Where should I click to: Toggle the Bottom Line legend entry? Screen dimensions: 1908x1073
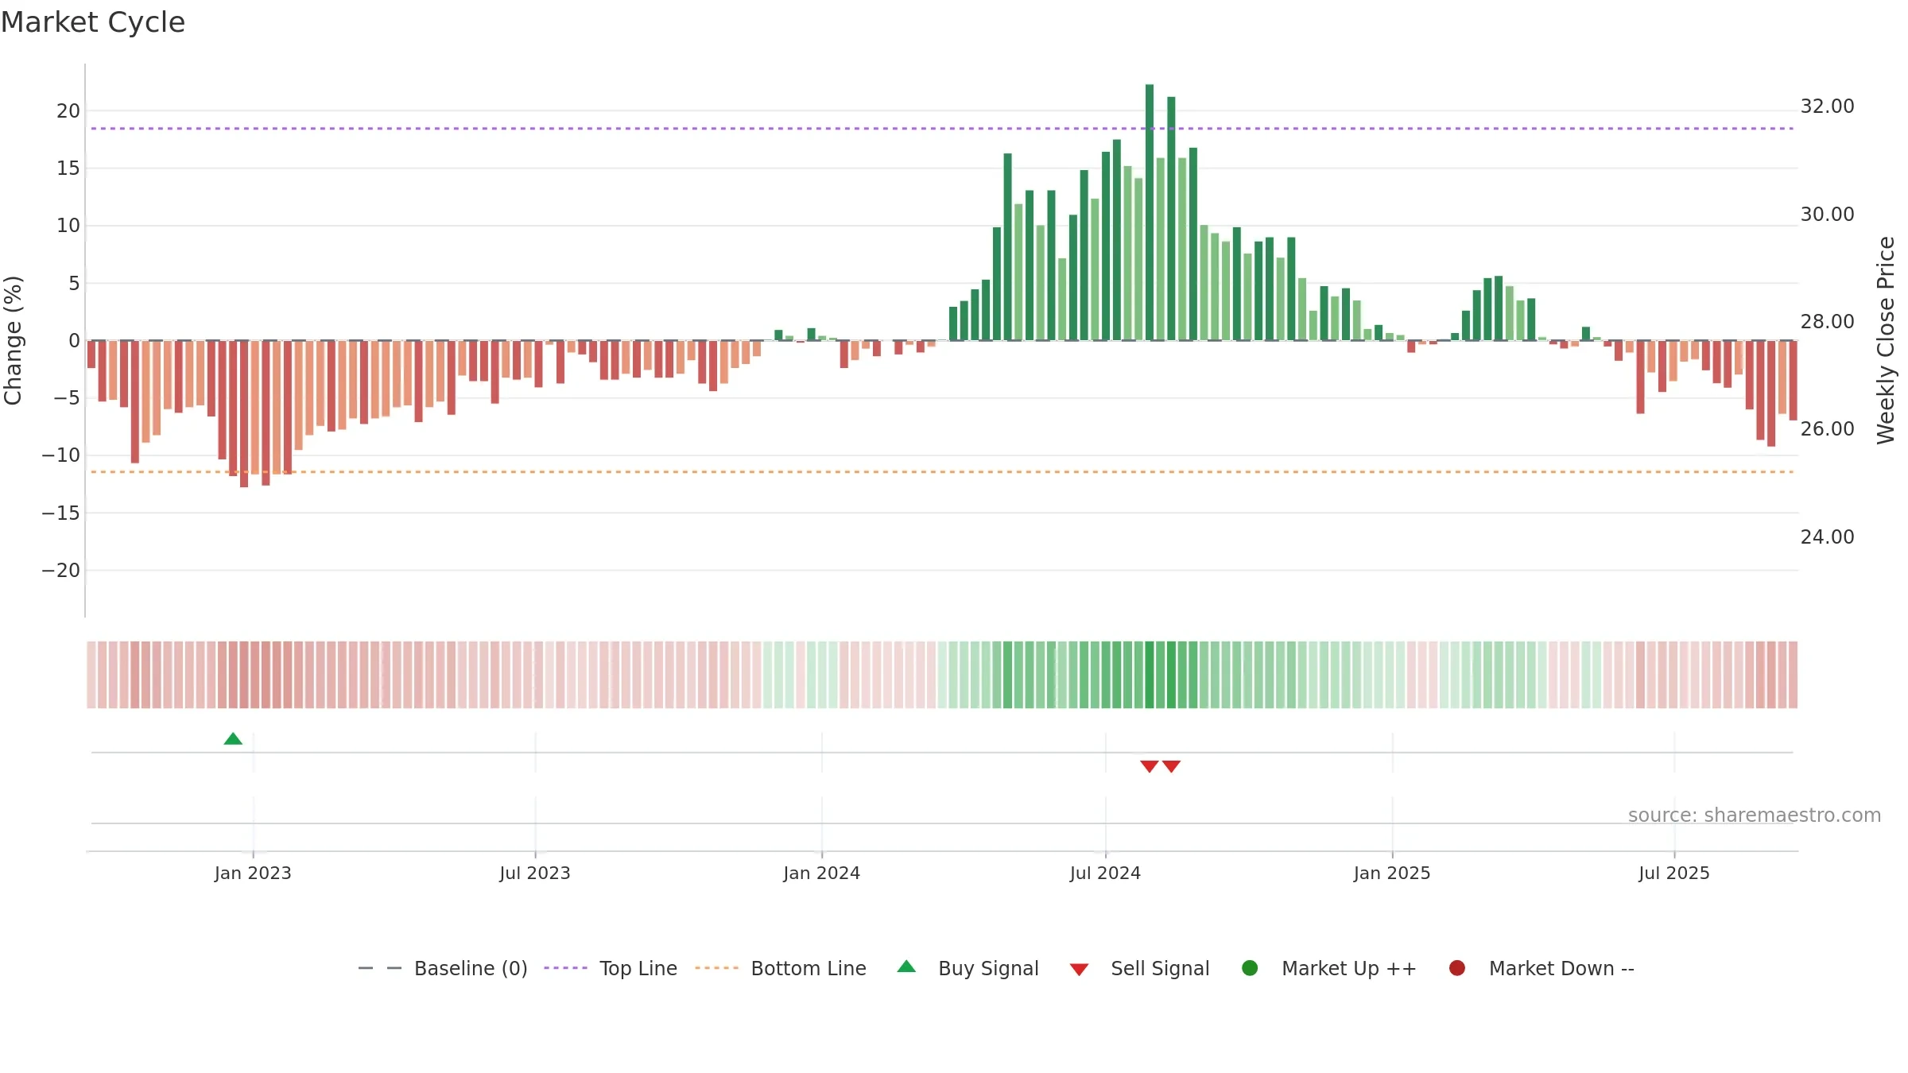781,968
